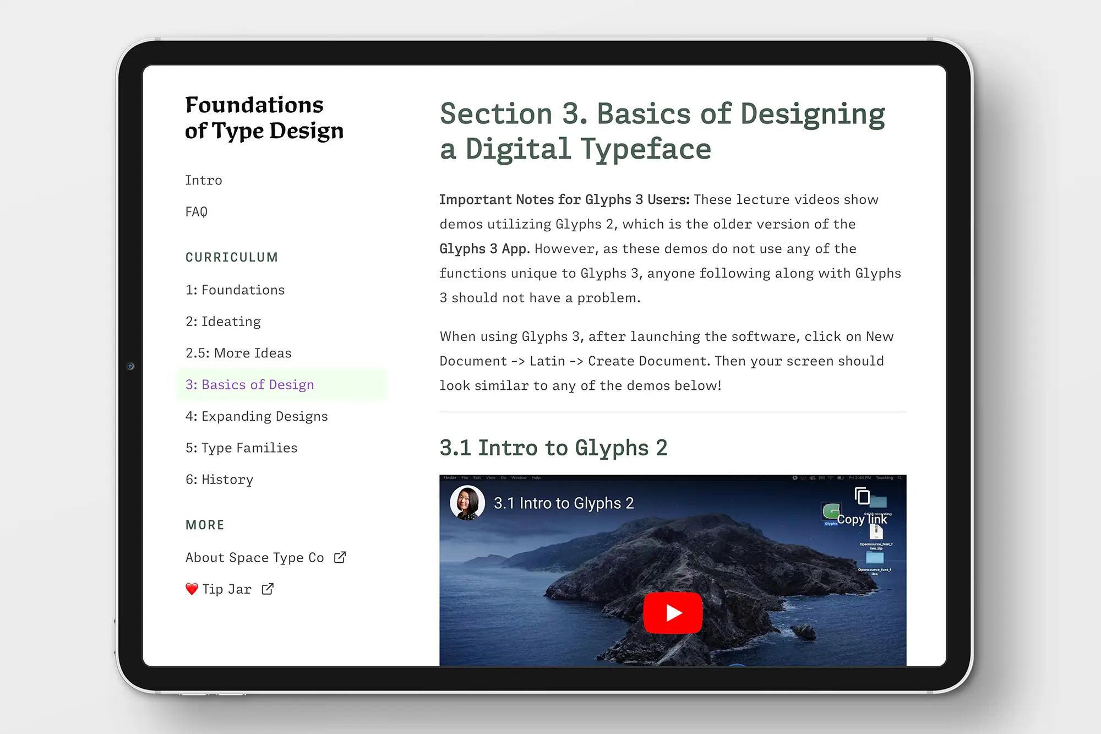Open 4: Expanding Designs section
The image size is (1101, 734).
(x=257, y=416)
